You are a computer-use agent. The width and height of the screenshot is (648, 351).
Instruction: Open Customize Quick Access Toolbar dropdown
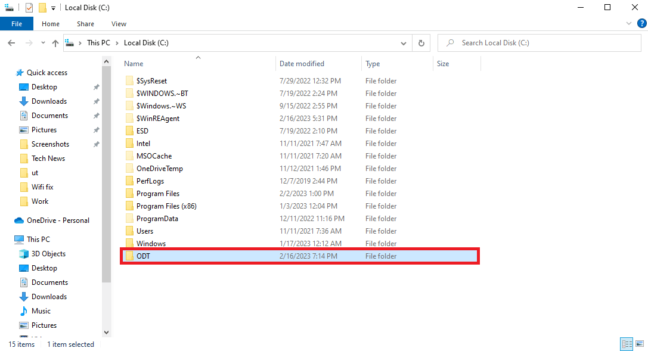pyautogui.click(x=53, y=8)
